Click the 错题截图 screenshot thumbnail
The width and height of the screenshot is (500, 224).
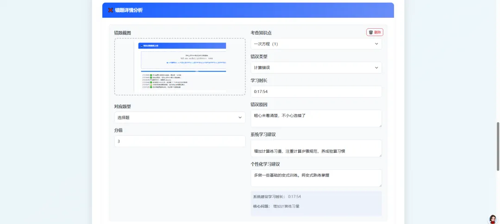click(180, 67)
